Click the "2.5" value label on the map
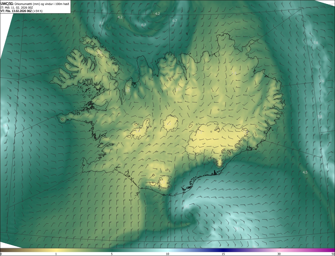335x256 pixels. click(128, 90)
